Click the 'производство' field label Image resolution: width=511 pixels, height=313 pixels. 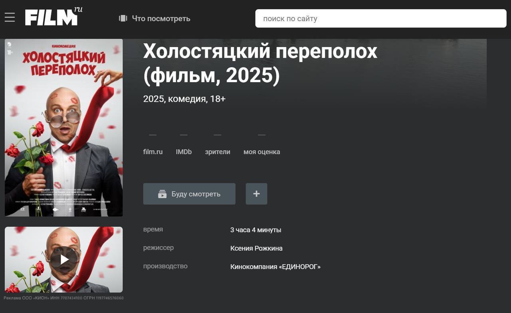point(165,266)
